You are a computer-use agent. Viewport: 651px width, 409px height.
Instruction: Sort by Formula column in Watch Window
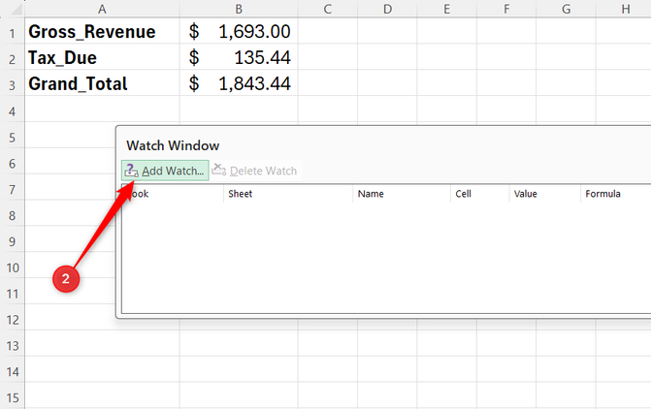(x=616, y=194)
